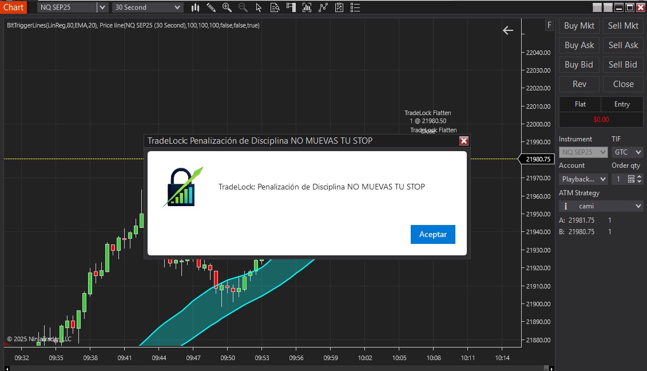This screenshot has width=647, height=371.
Task: Click the Entry price cell
Action: coord(622,104)
